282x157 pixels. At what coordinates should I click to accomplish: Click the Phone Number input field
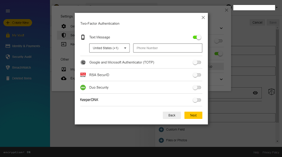[x=168, y=48]
